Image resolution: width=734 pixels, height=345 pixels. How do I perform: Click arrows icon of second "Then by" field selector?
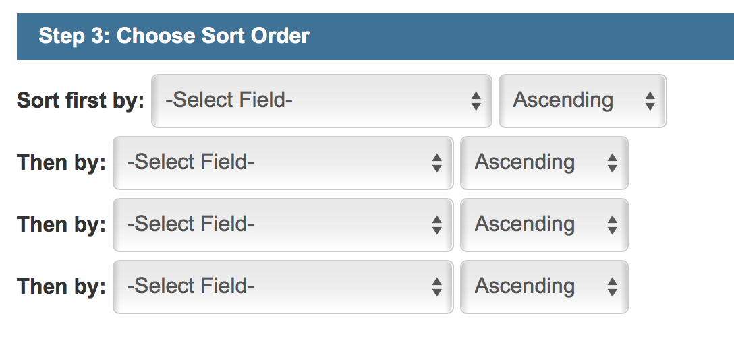tap(437, 225)
